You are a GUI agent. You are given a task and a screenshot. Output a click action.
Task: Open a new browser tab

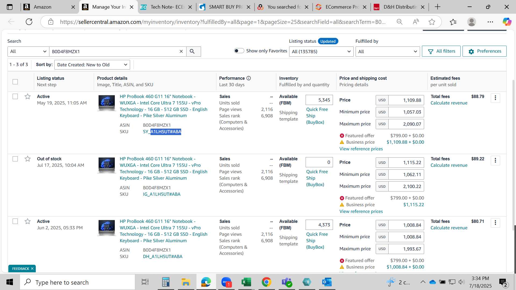(x=438, y=7)
